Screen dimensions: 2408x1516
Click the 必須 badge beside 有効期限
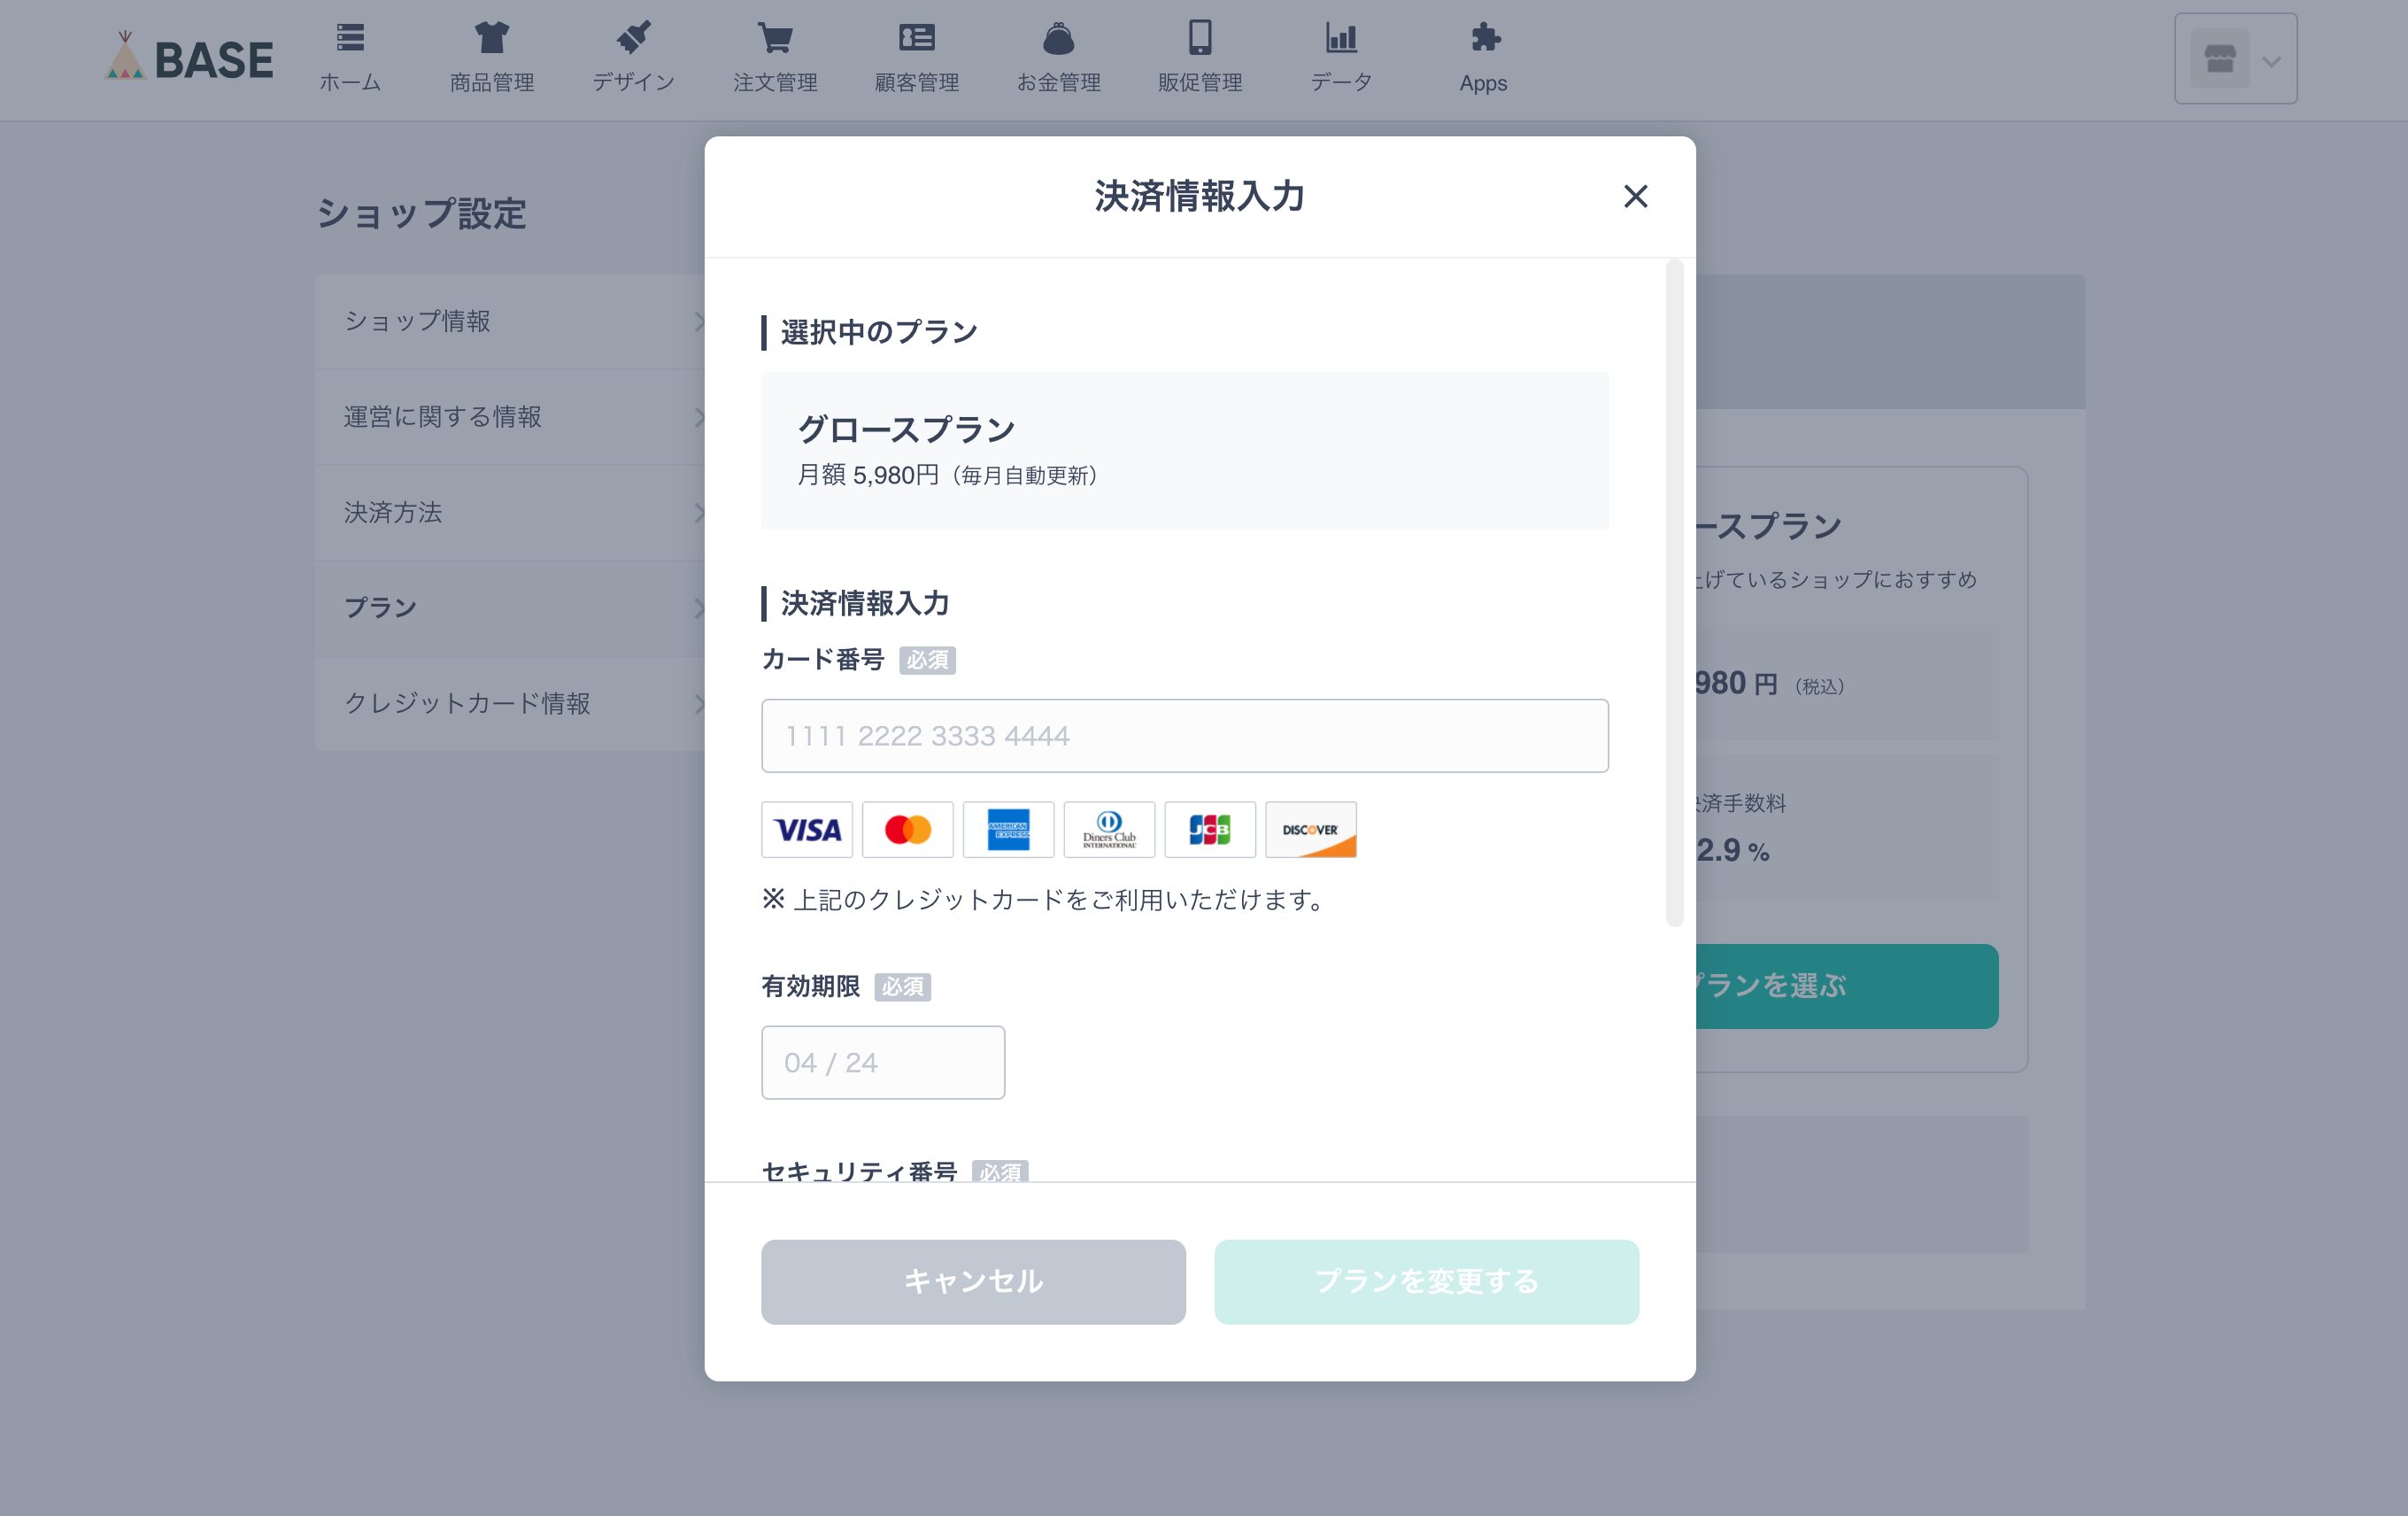click(903, 987)
